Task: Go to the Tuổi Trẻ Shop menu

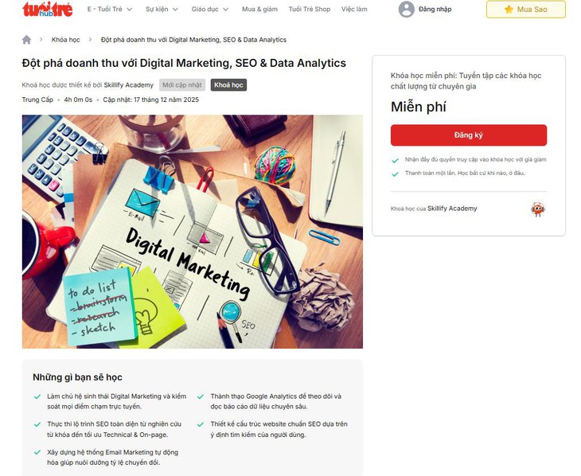Action: tap(310, 10)
